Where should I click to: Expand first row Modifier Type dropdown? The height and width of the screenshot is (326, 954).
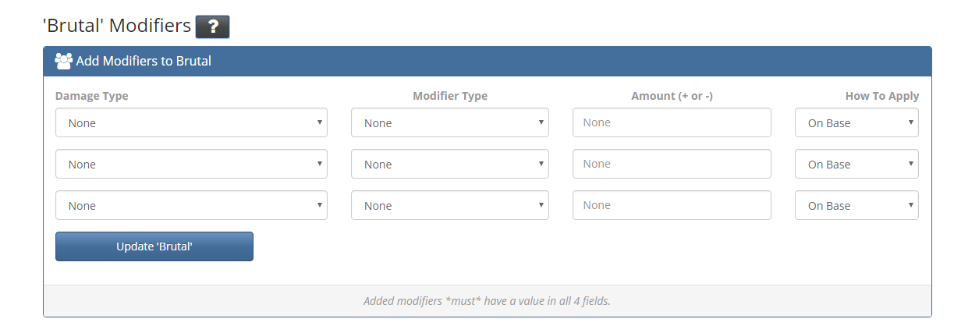point(449,122)
